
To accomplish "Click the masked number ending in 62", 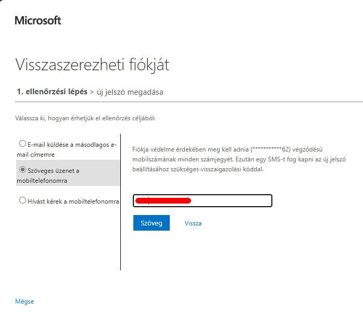I will (271, 149).
